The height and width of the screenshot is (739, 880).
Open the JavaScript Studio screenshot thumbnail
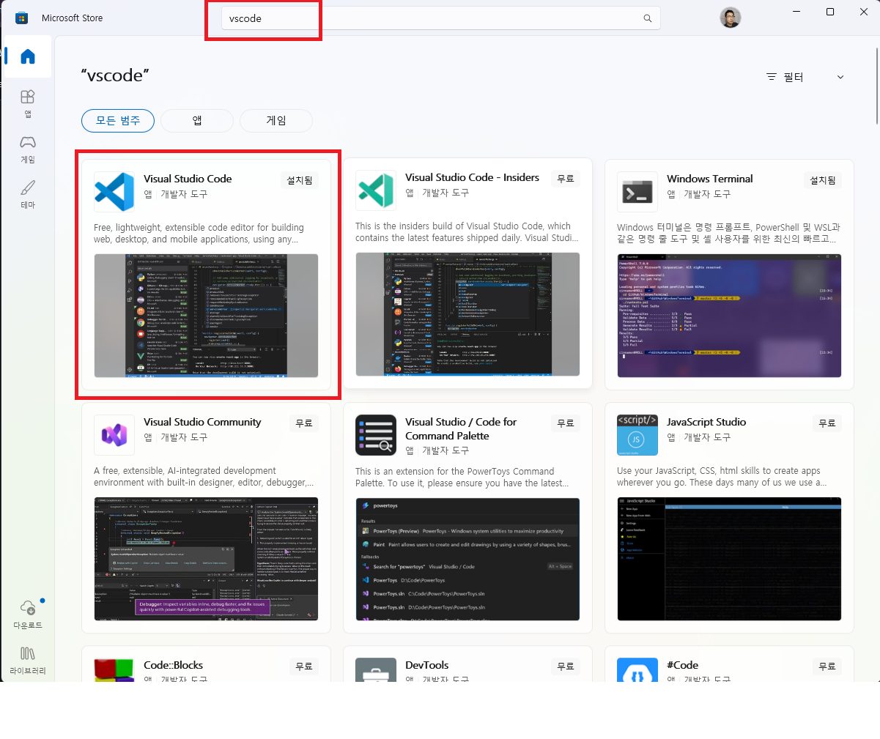729,559
